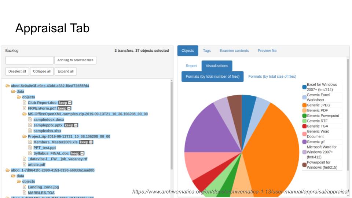This screenshot has height=198, width=352.
Task: Click the Microsoft Word 2007+ legend swatch
Action: tap(304, 152)
